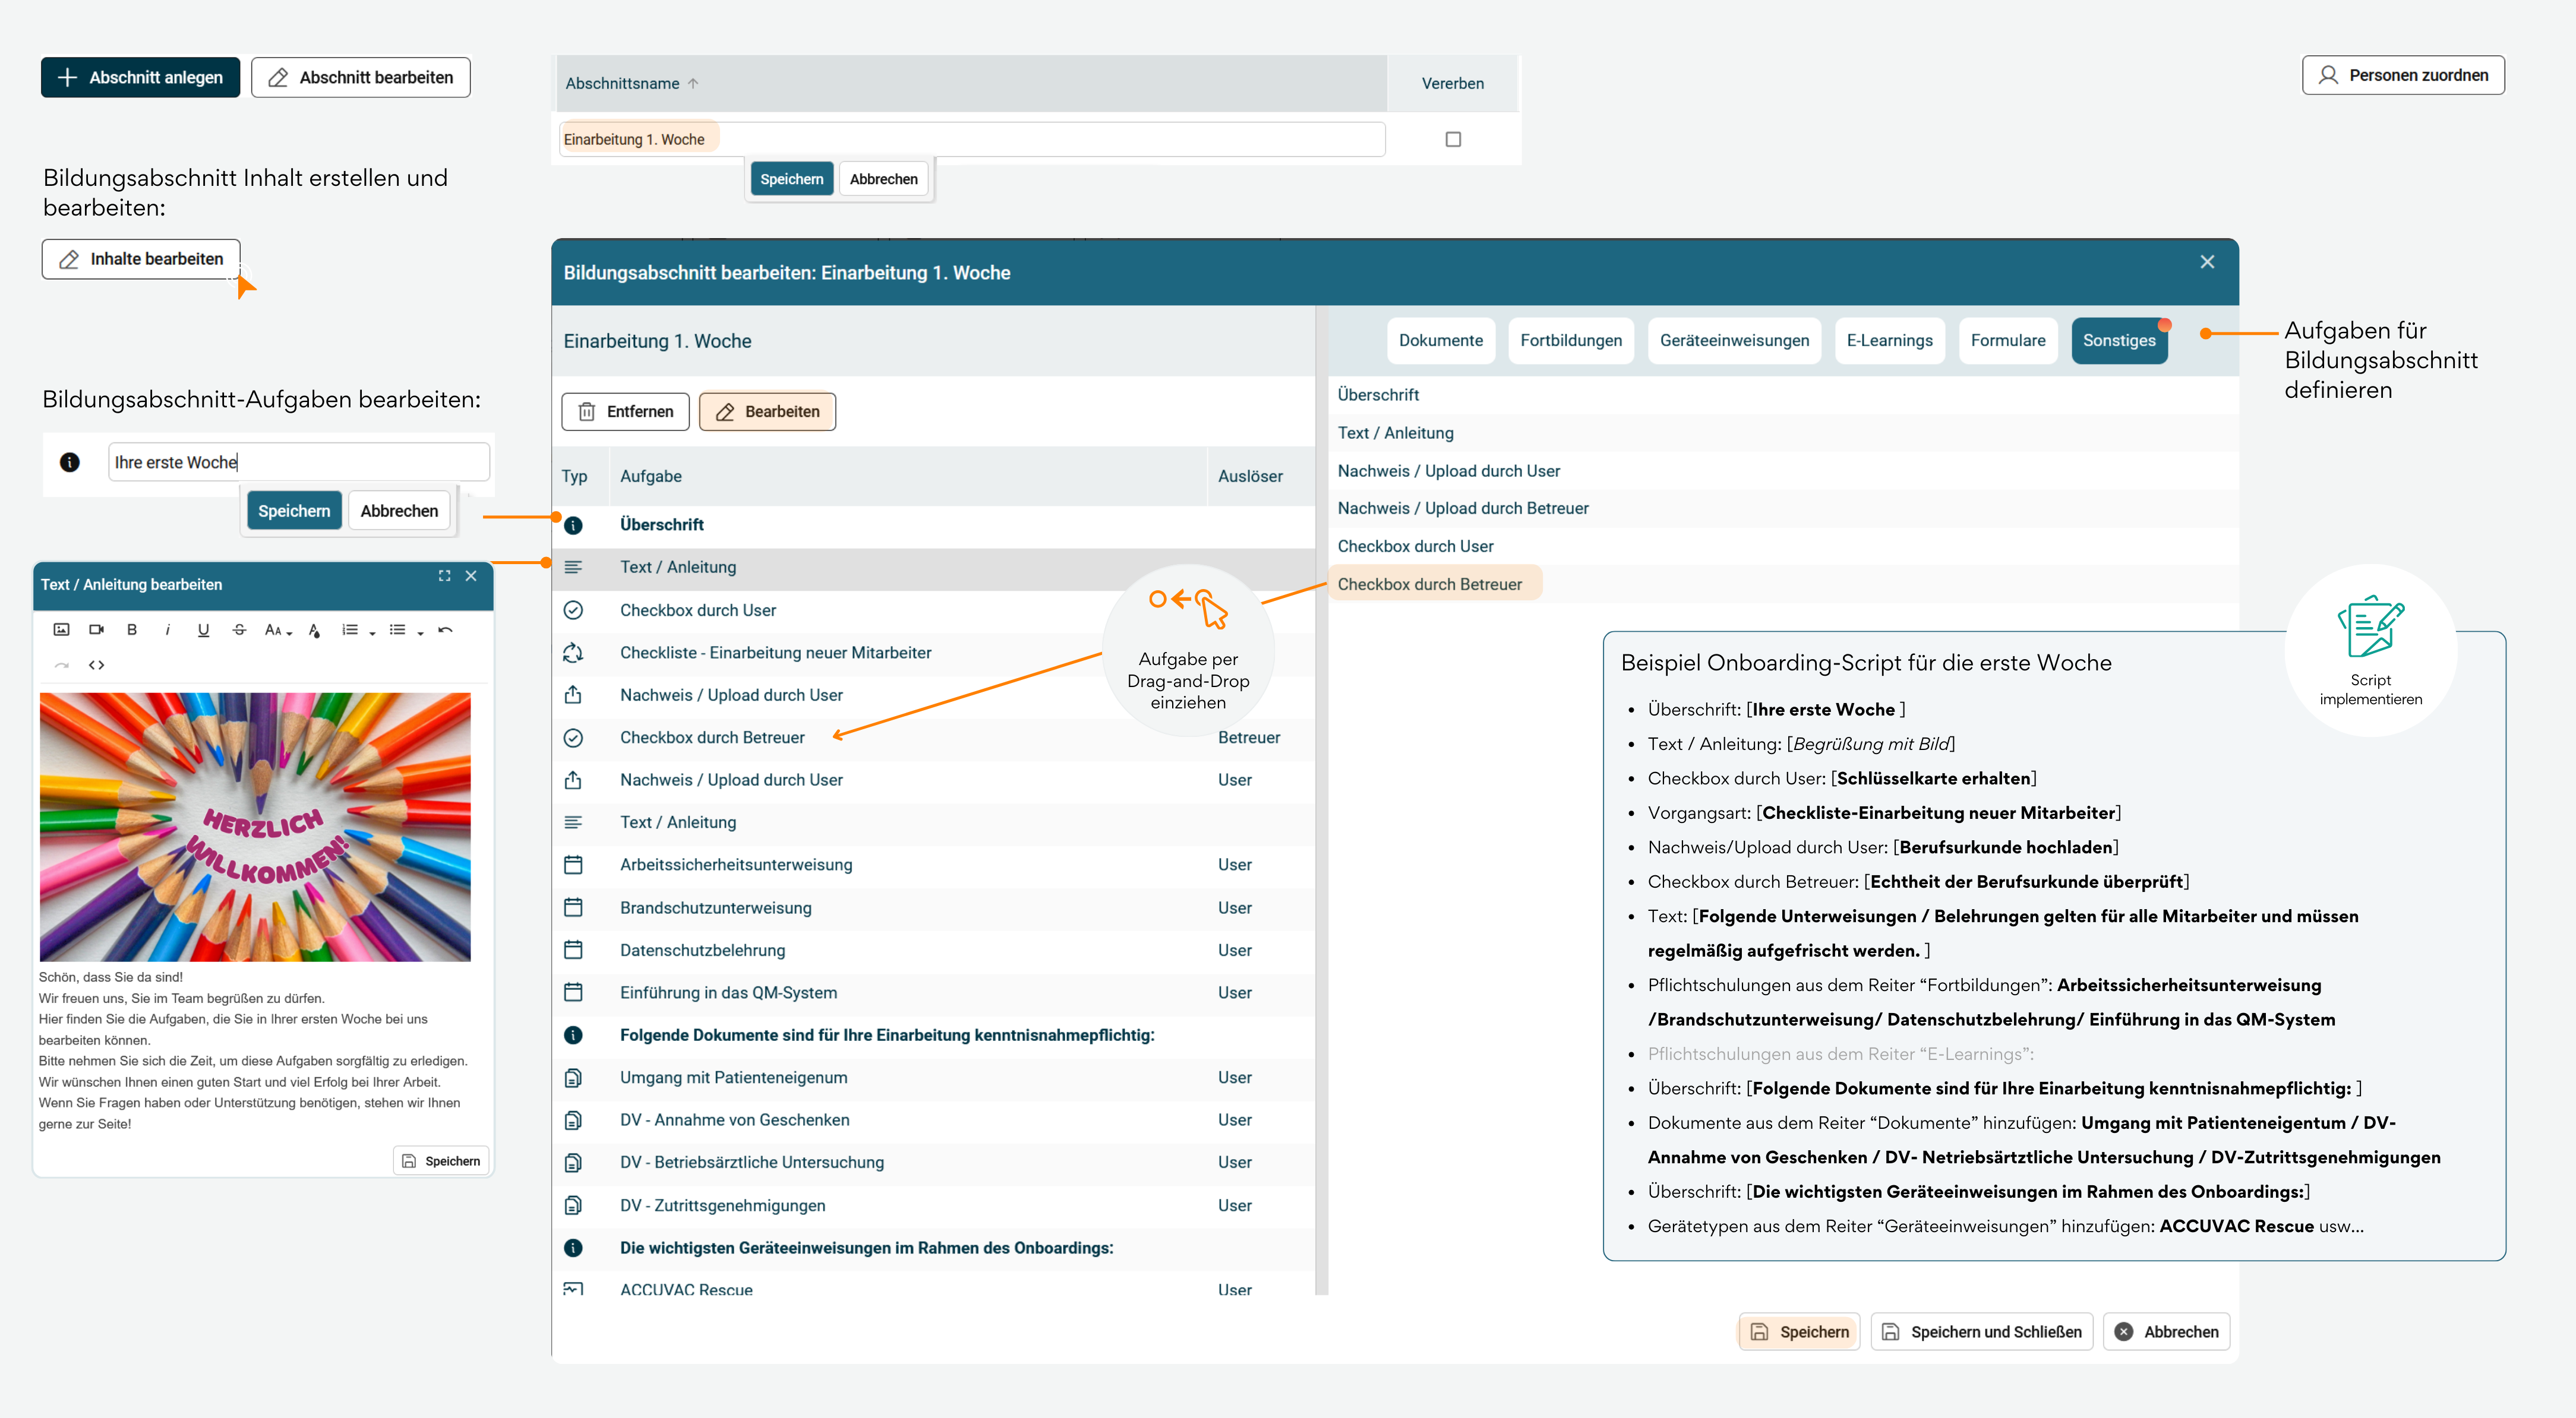2576x1418 pixels.
Task: Click the undo arrow in editor toolbar
Action: pos(445,629)
